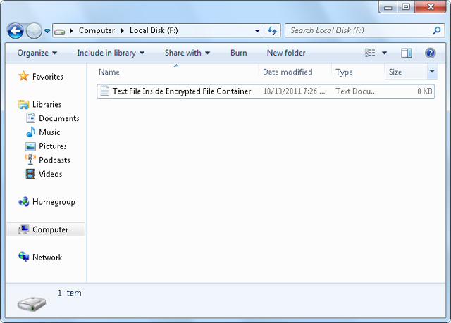The image size is (451, 323).
Task: Click the 1 item status text
Action: click(69, 293)
